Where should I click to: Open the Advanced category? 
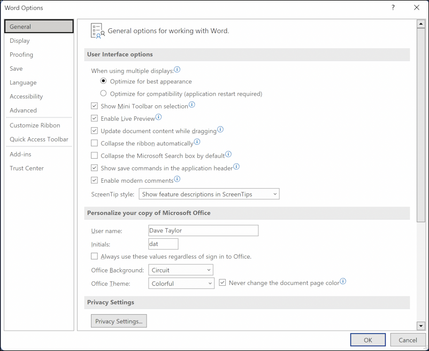39,110
